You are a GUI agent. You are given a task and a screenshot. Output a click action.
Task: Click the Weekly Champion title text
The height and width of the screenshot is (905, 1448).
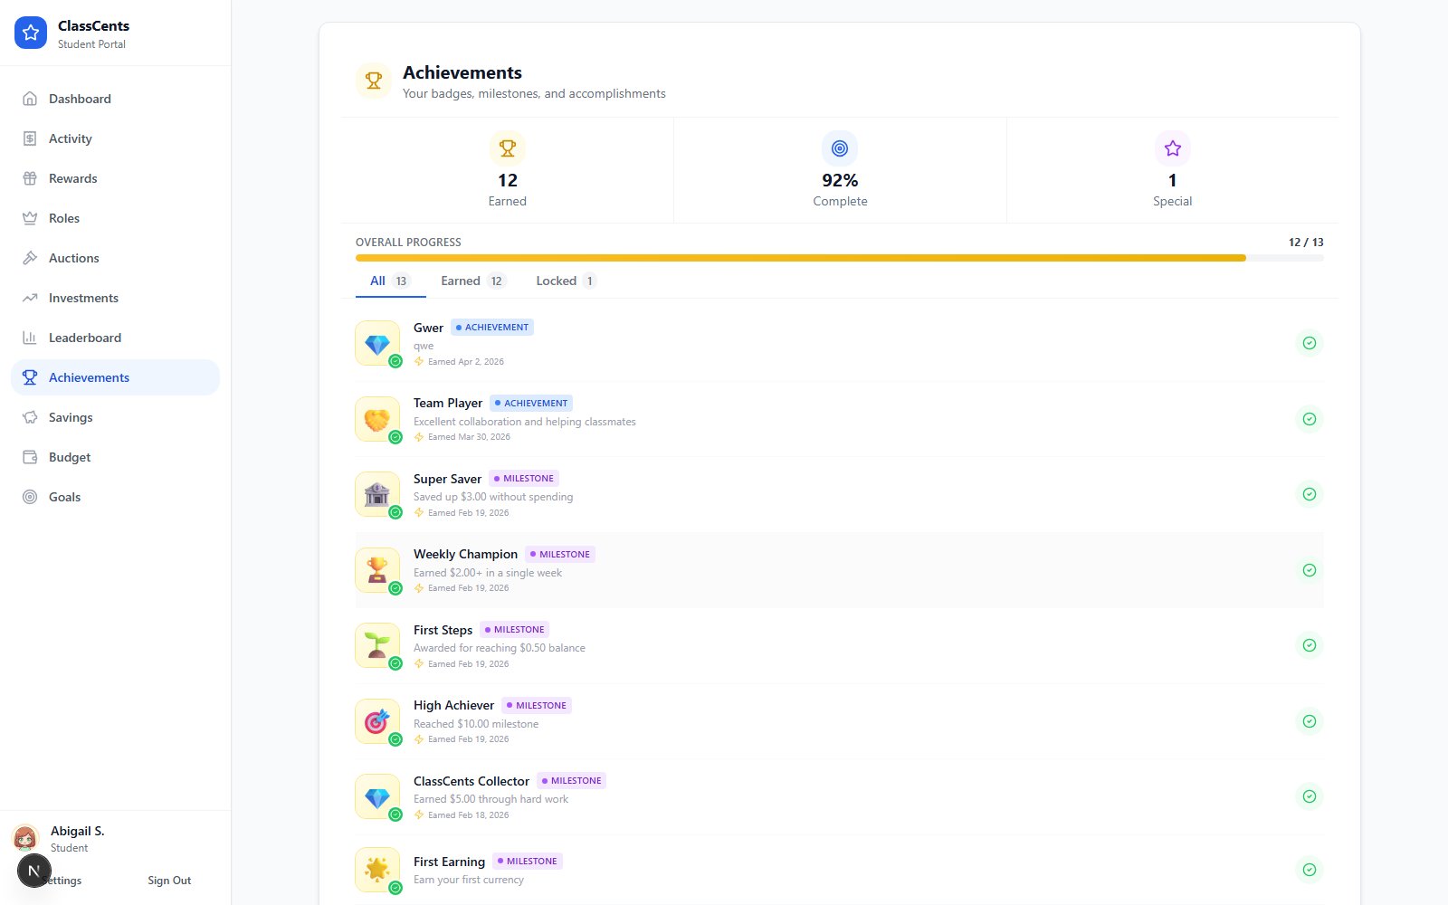point(466,554)
